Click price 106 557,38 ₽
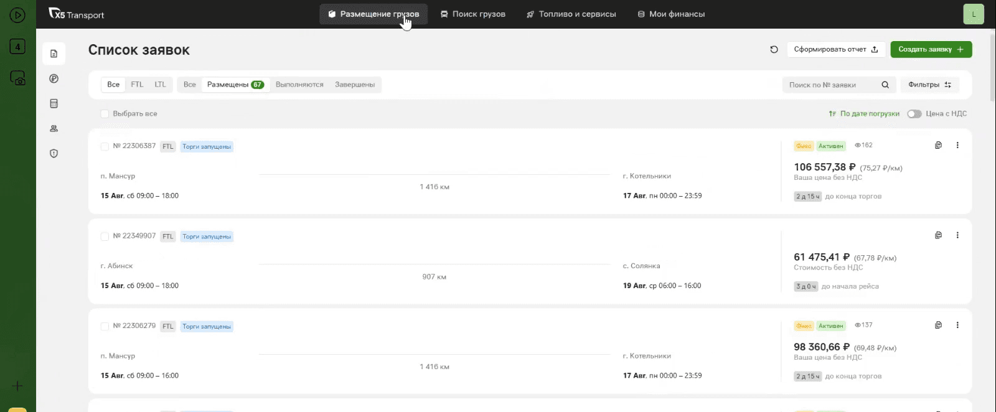 pyautogui.click(x=825, y=167)
